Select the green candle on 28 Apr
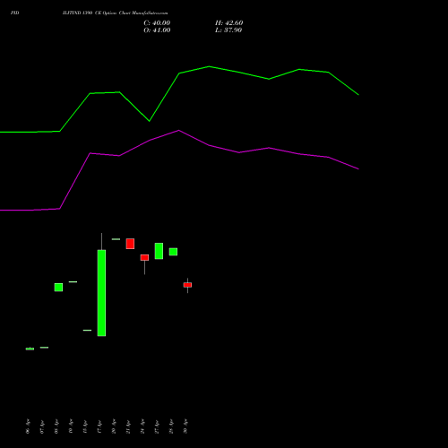This screenshot has width=448, height=448. tap(173, 252)
